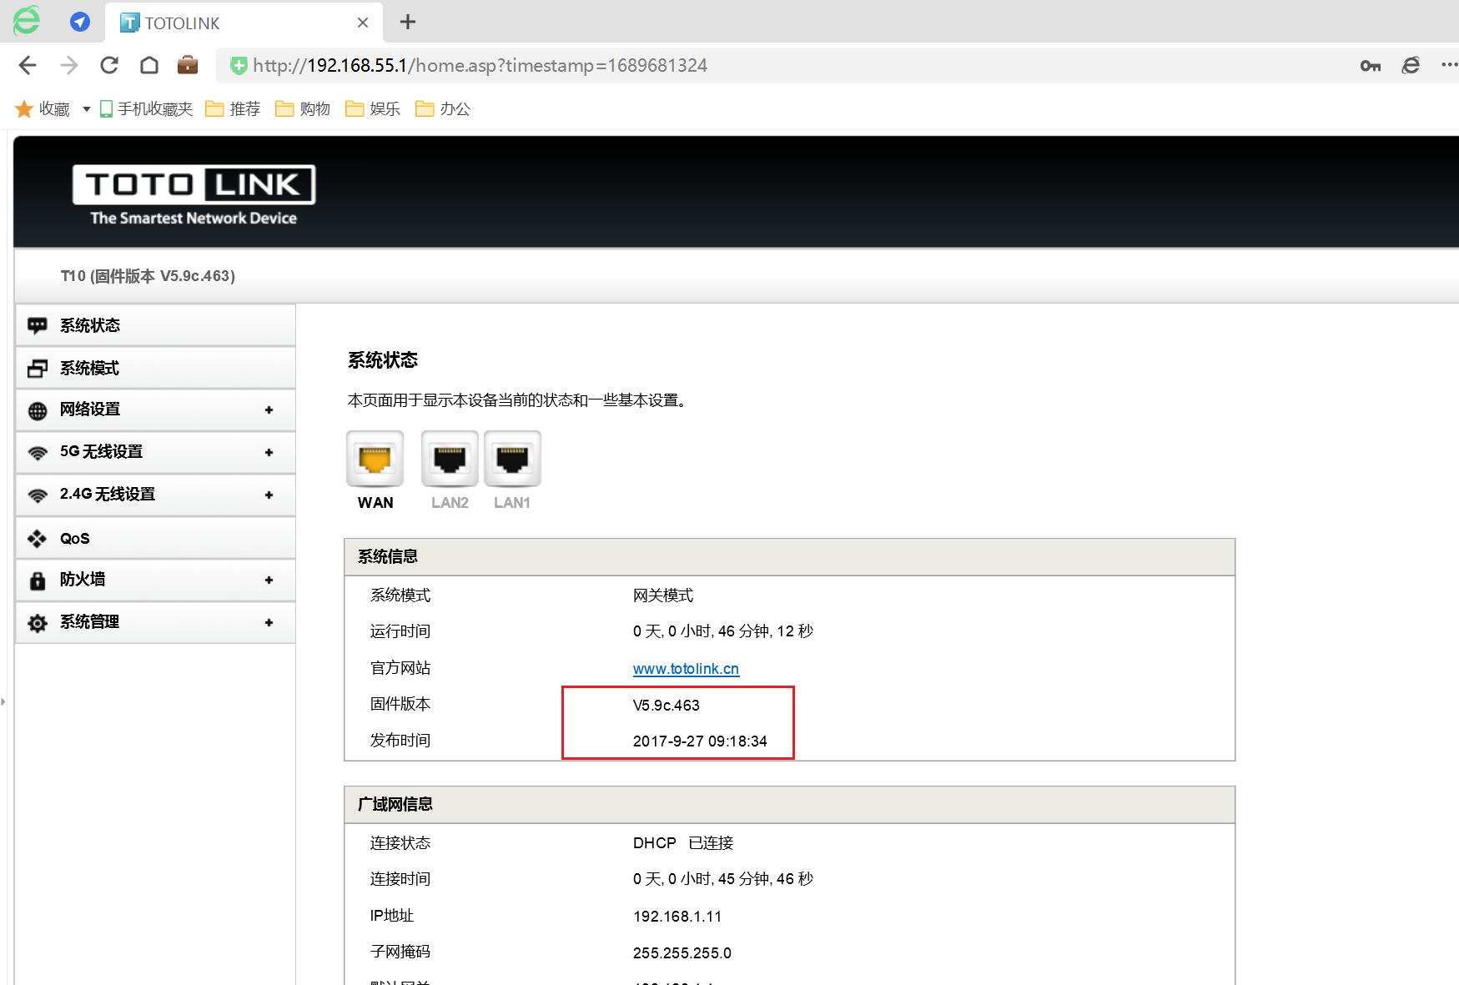Image resolution: width=1459 pixels, height=985 pixels.
Task: Click the WAN IP 192.168.1.11
Action: pyautogui.click(x=677, y=917)
